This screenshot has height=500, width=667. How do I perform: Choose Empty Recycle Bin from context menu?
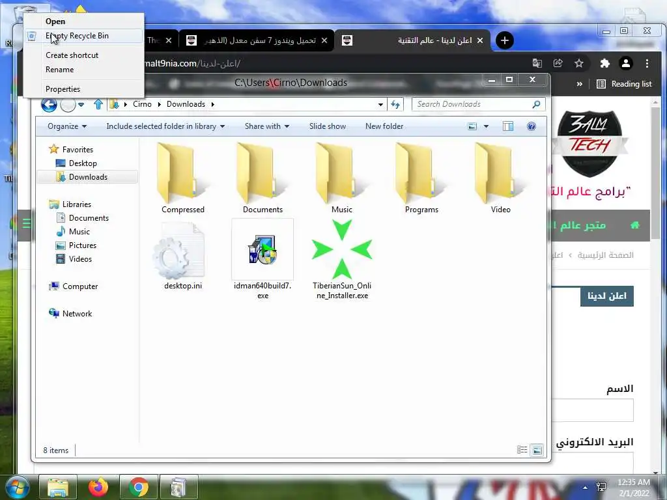[83, 36]
